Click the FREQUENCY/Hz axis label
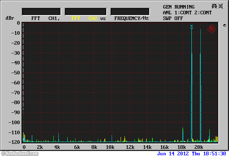The width and height of the screenshot is (229, 156). (x=131, y=18)
